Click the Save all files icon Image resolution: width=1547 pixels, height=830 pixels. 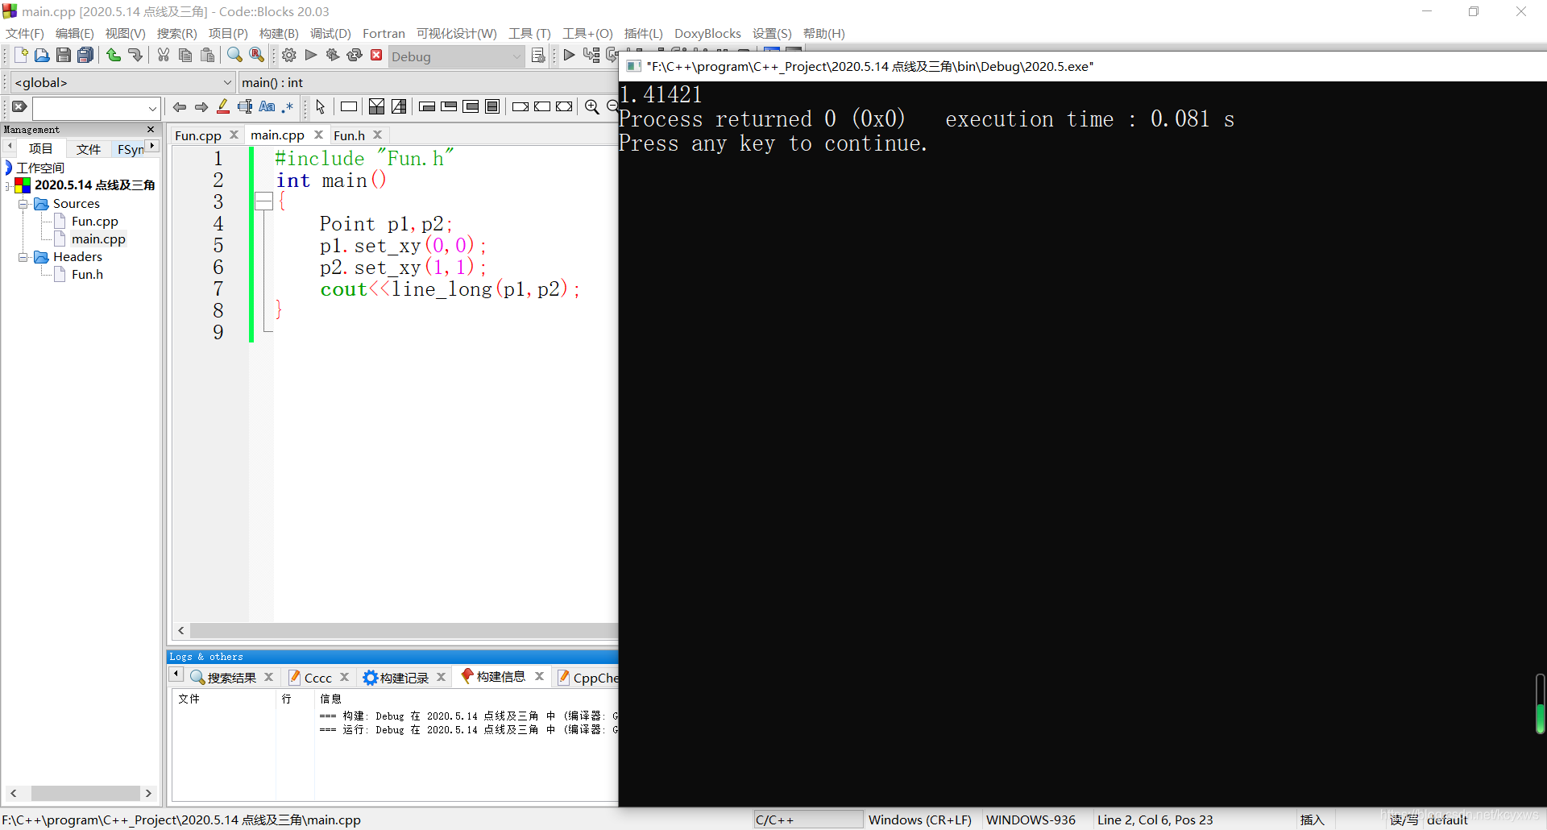tap(85, 55)
